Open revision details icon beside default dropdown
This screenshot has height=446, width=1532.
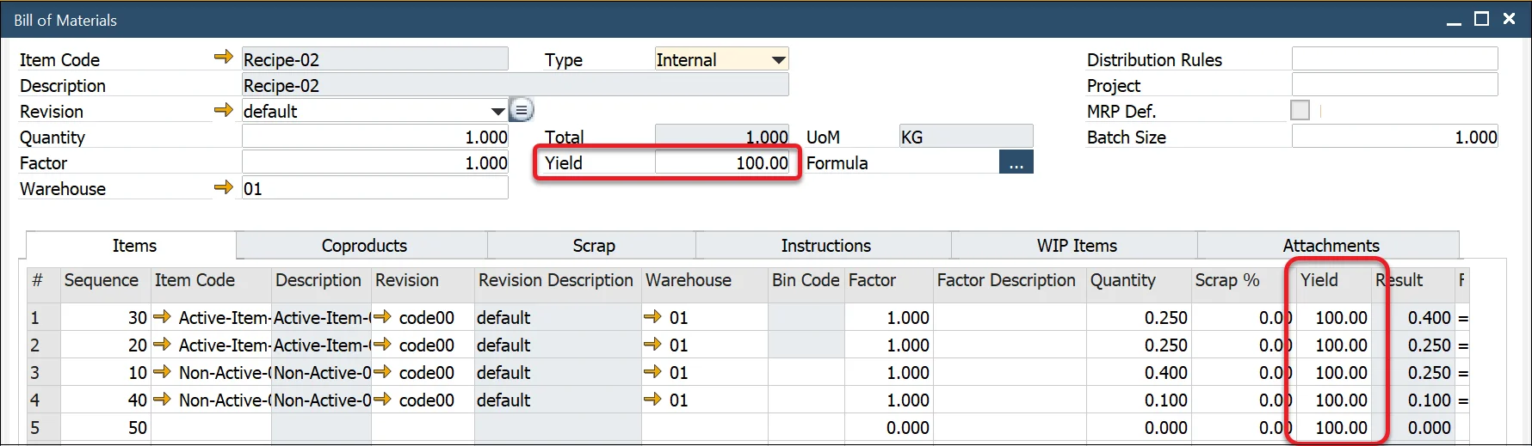pyautogui.click(x=522, y=111)
